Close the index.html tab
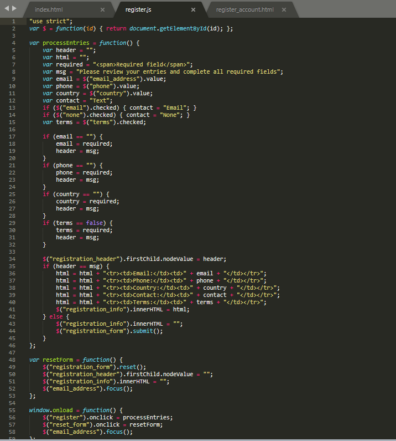The image size is (396, 441). pyautogui.click(x=102, y=10)
